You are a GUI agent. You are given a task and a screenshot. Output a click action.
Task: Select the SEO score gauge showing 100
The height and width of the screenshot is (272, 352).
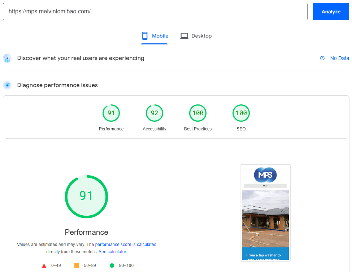click(x=241, y=113)
